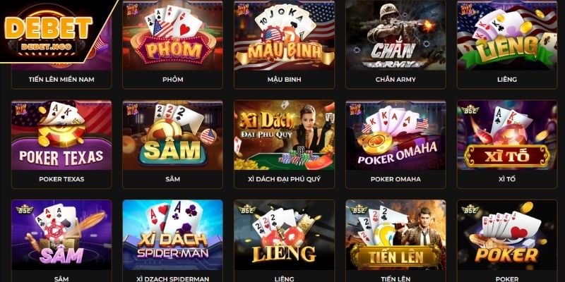565x282 pixels.
Task: Click the B52 badge on Tiến Lên tile
Action: pyautogui.click(x=358, y=209)
